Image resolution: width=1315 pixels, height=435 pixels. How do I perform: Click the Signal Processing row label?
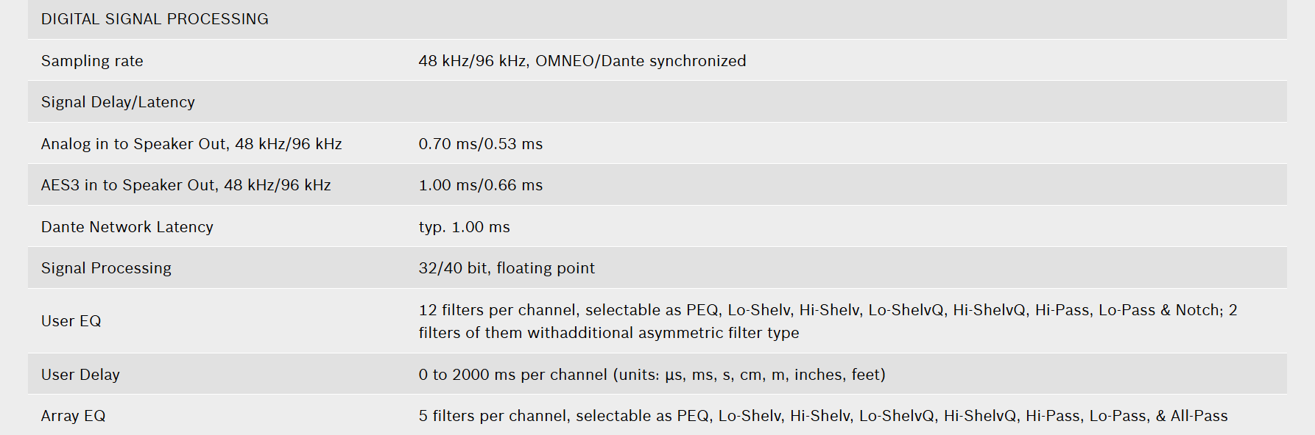tap(106, 268)
